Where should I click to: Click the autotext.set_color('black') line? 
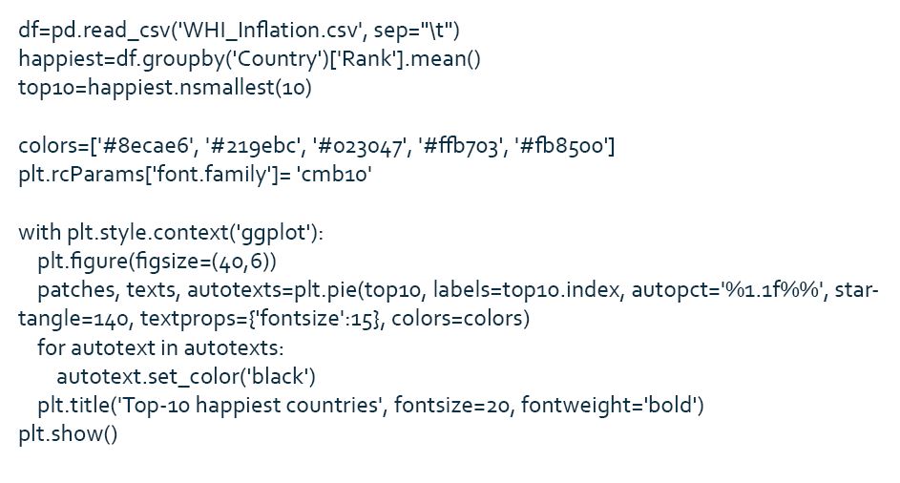[186, 376]
